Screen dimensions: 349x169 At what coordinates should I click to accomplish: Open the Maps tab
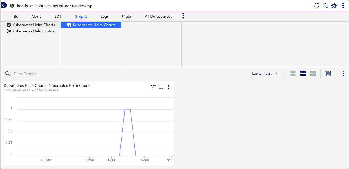pyautogui.click(x=127, y=16)
